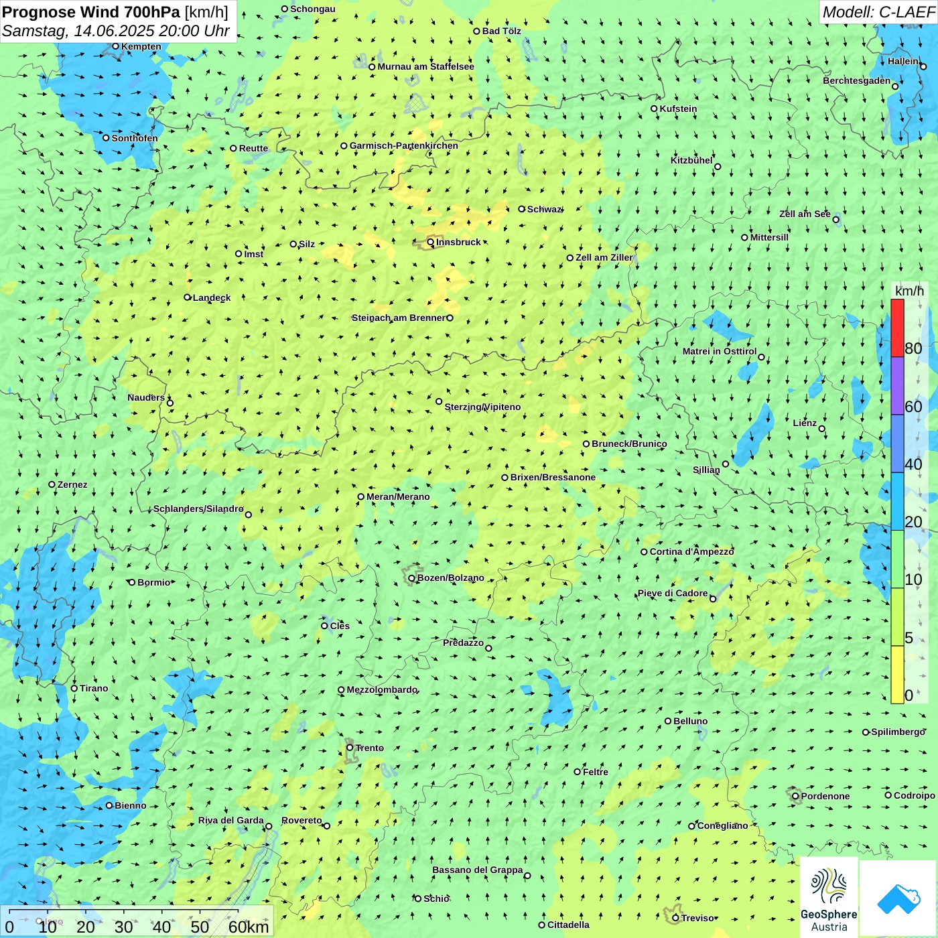This screenshot has height=938, width=938.
Task: Click the date Samstag, 14.06.2025 20:00 Uhr
Action: pyautogui.click(x=116, y=31)
